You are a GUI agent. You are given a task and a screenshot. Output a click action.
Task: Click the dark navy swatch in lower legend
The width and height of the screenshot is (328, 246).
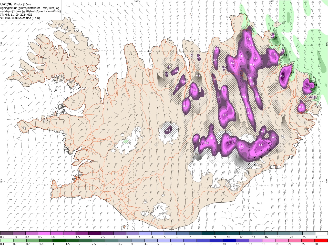click(x=229, y=240)
